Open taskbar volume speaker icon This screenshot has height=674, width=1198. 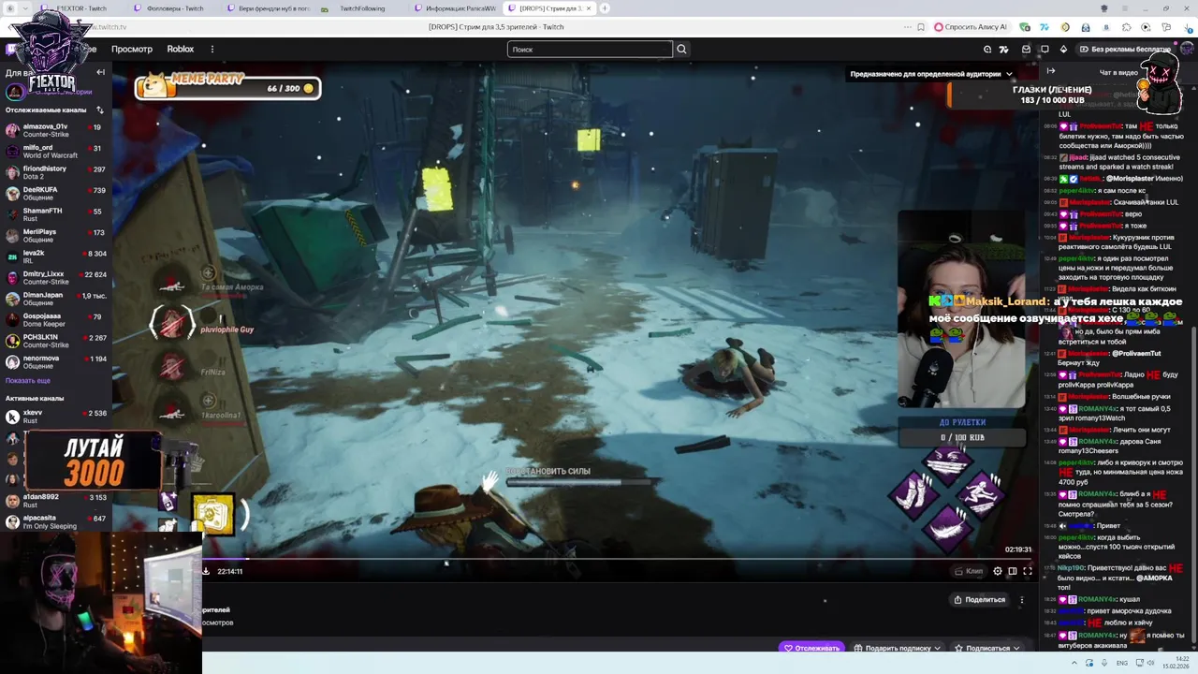coord(1151,664)
